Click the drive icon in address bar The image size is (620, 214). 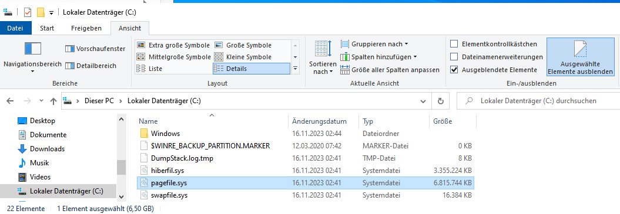pyautogui.click(x=68, y=101)
